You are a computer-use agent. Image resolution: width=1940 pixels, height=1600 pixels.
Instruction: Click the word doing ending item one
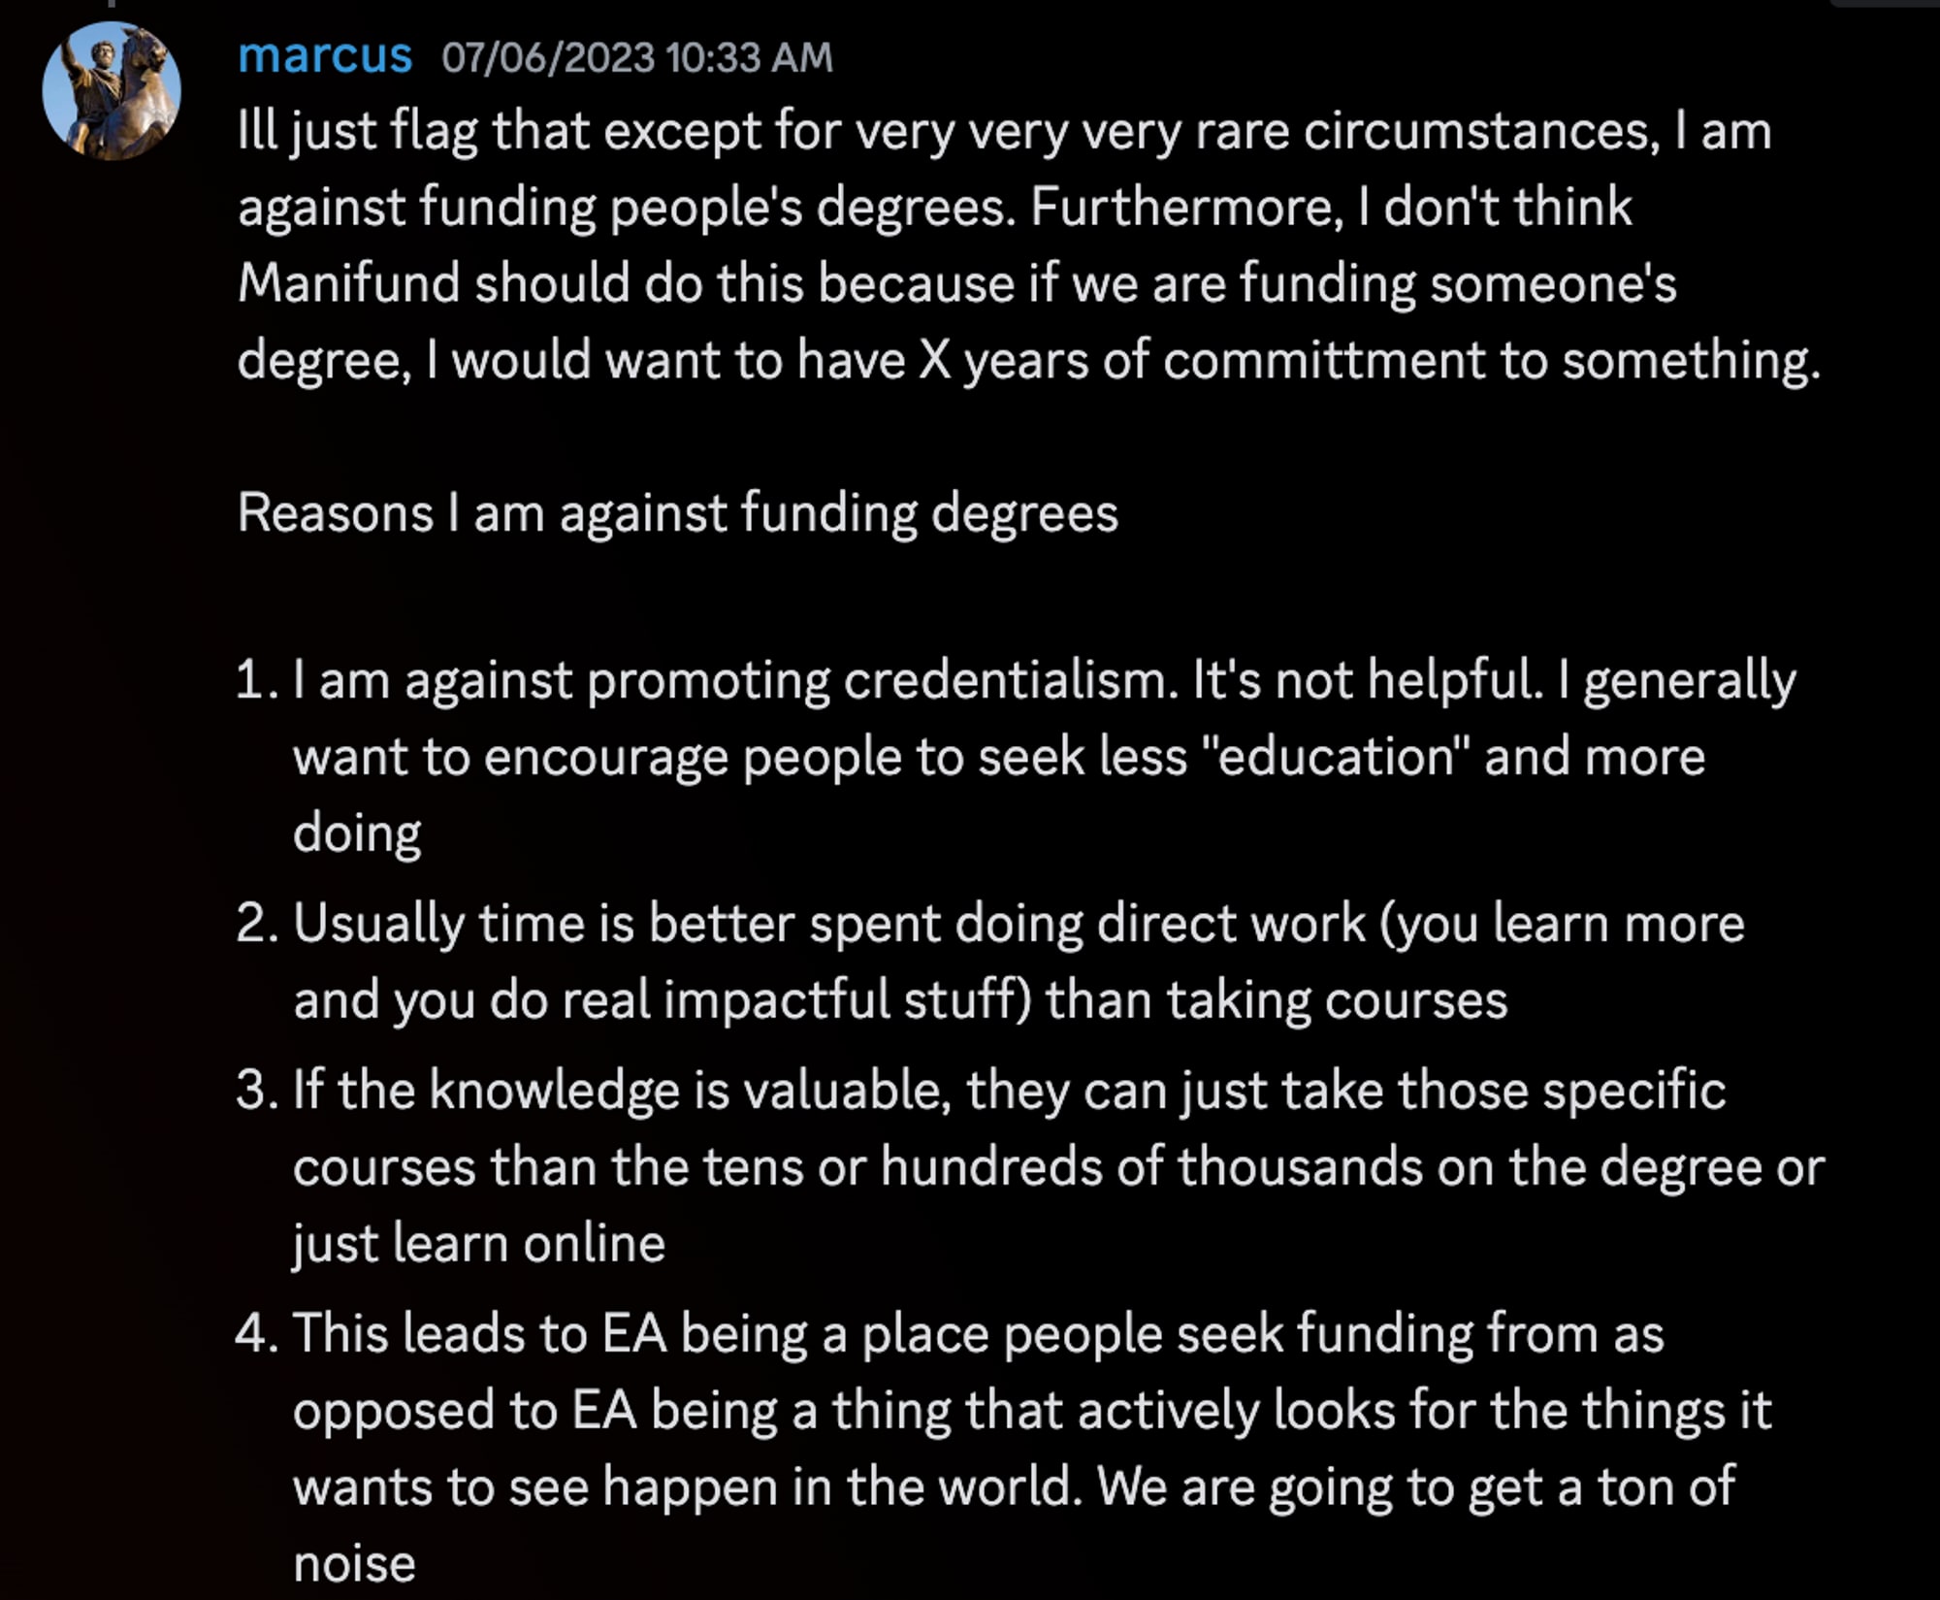click(x=357, y=833)
